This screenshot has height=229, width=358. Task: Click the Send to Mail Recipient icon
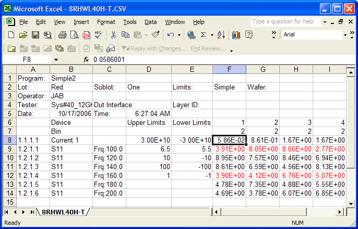[111, 48]
